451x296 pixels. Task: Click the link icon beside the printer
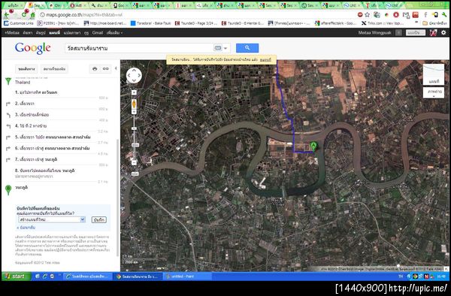coord(105,68)
